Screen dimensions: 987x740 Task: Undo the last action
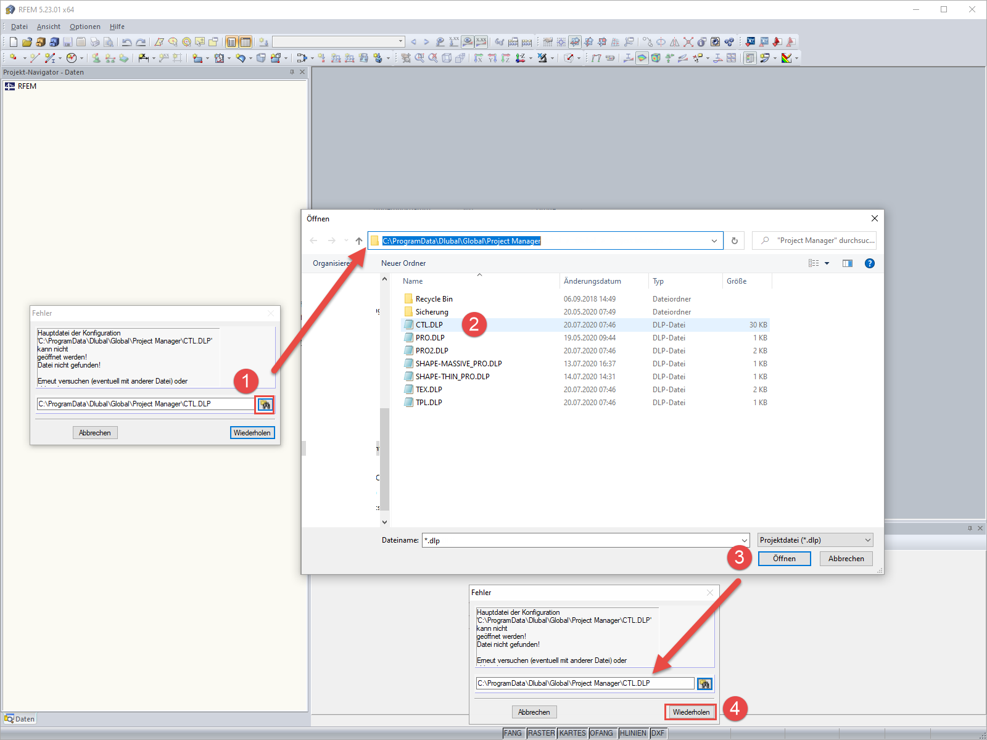(x=127, y=41)
